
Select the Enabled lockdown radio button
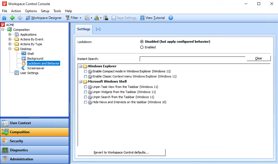click(x=142, y=47)
